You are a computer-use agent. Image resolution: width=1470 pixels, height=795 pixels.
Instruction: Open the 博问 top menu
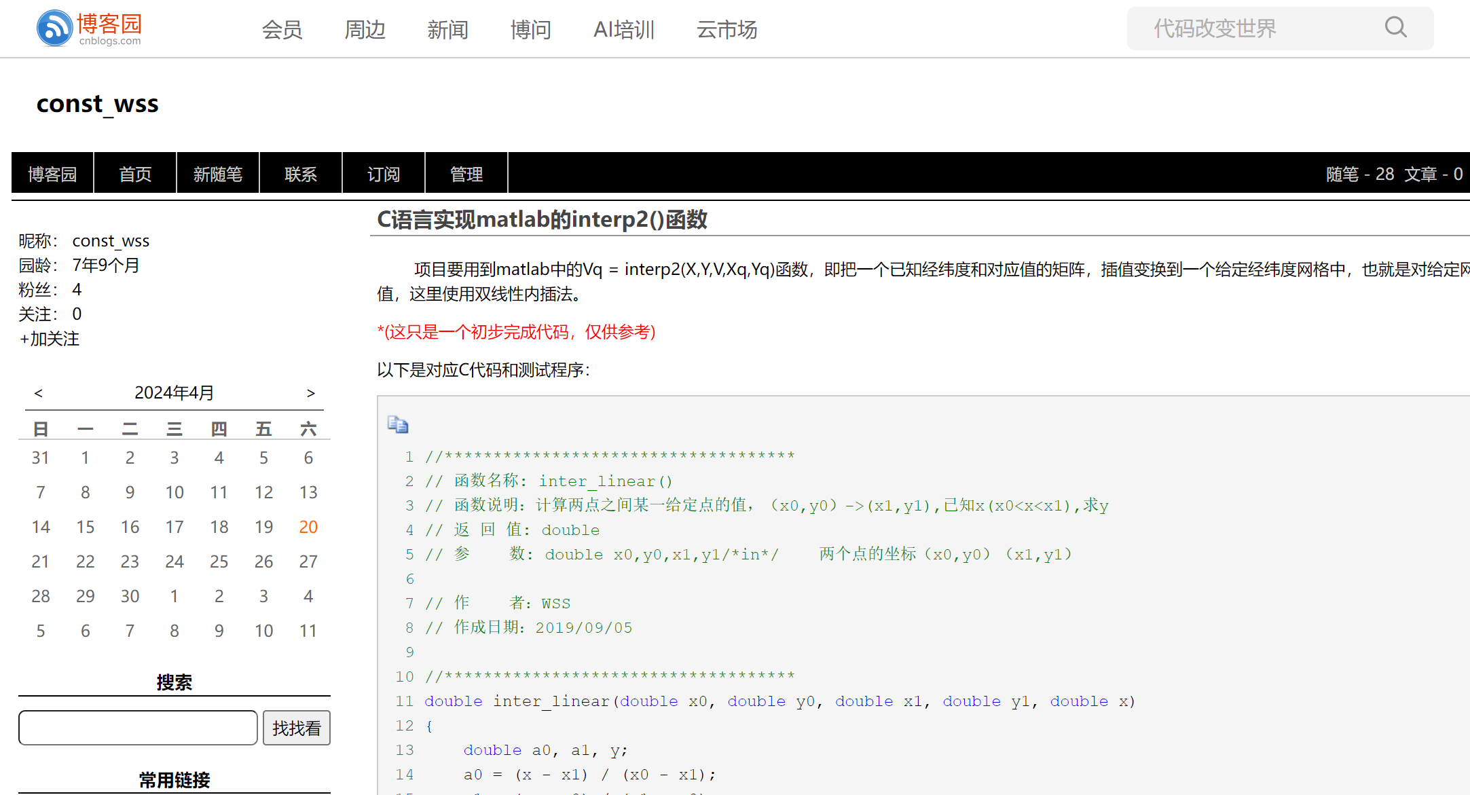tap(530, 29)
